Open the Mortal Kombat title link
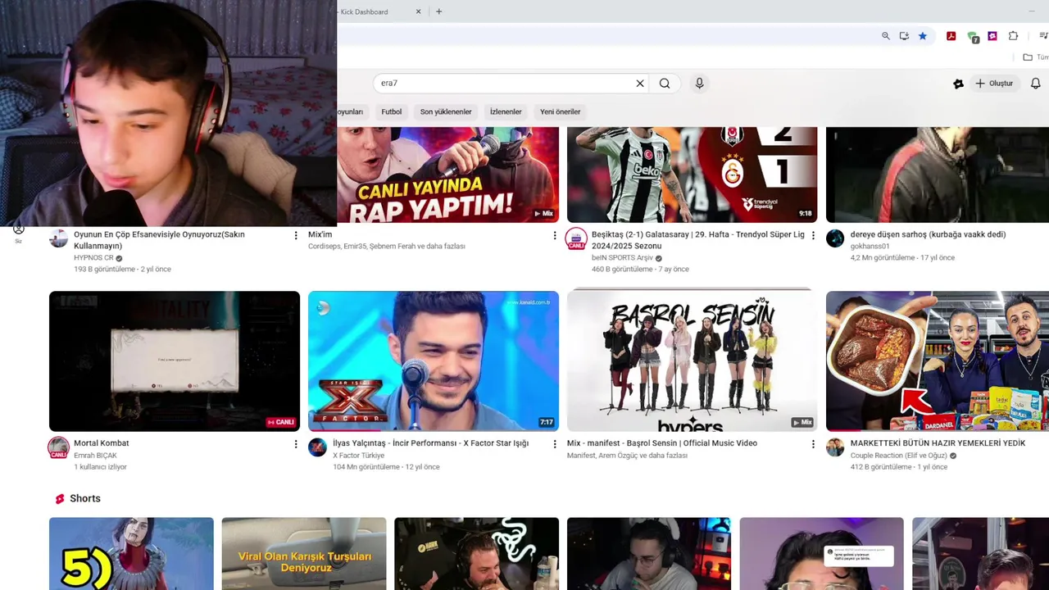This screenshot has width=1049, height=590. click(101, 443)
